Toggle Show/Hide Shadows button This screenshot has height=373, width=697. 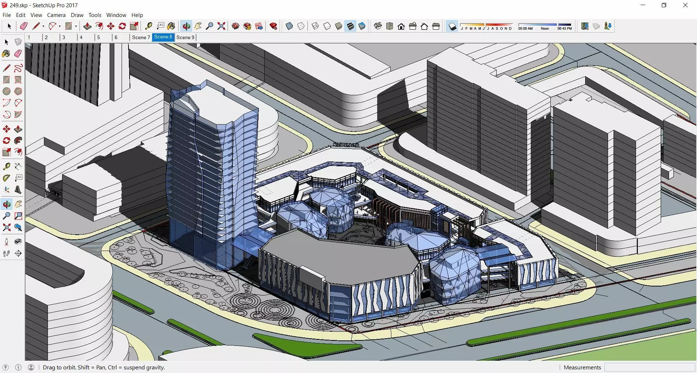pos(452,26)
